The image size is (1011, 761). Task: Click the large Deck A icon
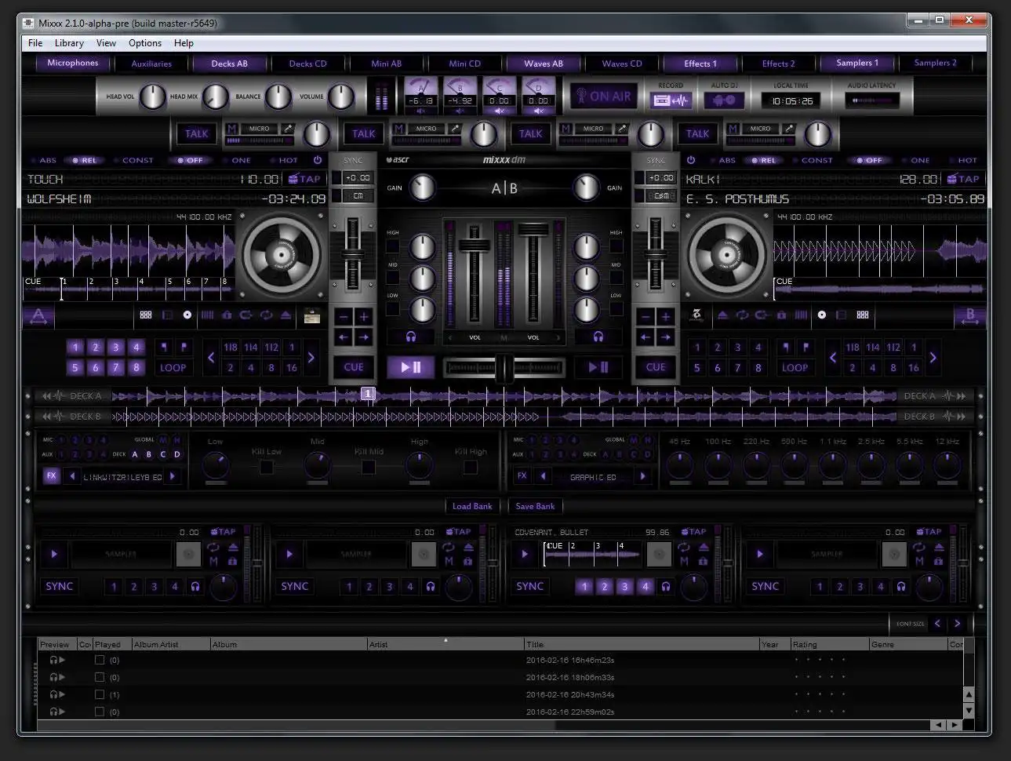[39, 316]
